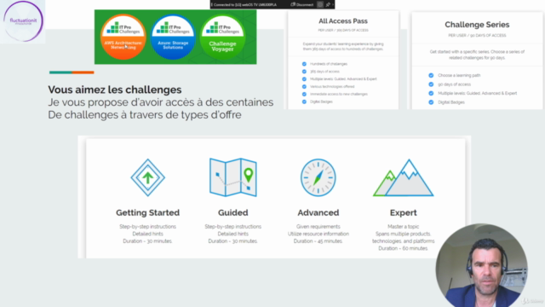
Task: Click the check icon beside 365 days of access
Action: (304, 72)
